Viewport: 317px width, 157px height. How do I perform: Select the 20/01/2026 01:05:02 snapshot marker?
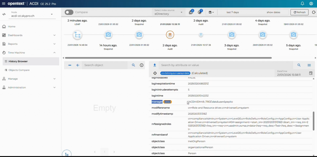[263, 35]
